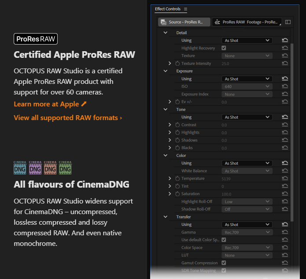Click the ProRes RAW badge
Viewport: 306px width, 279px height.
coord(36,39)
